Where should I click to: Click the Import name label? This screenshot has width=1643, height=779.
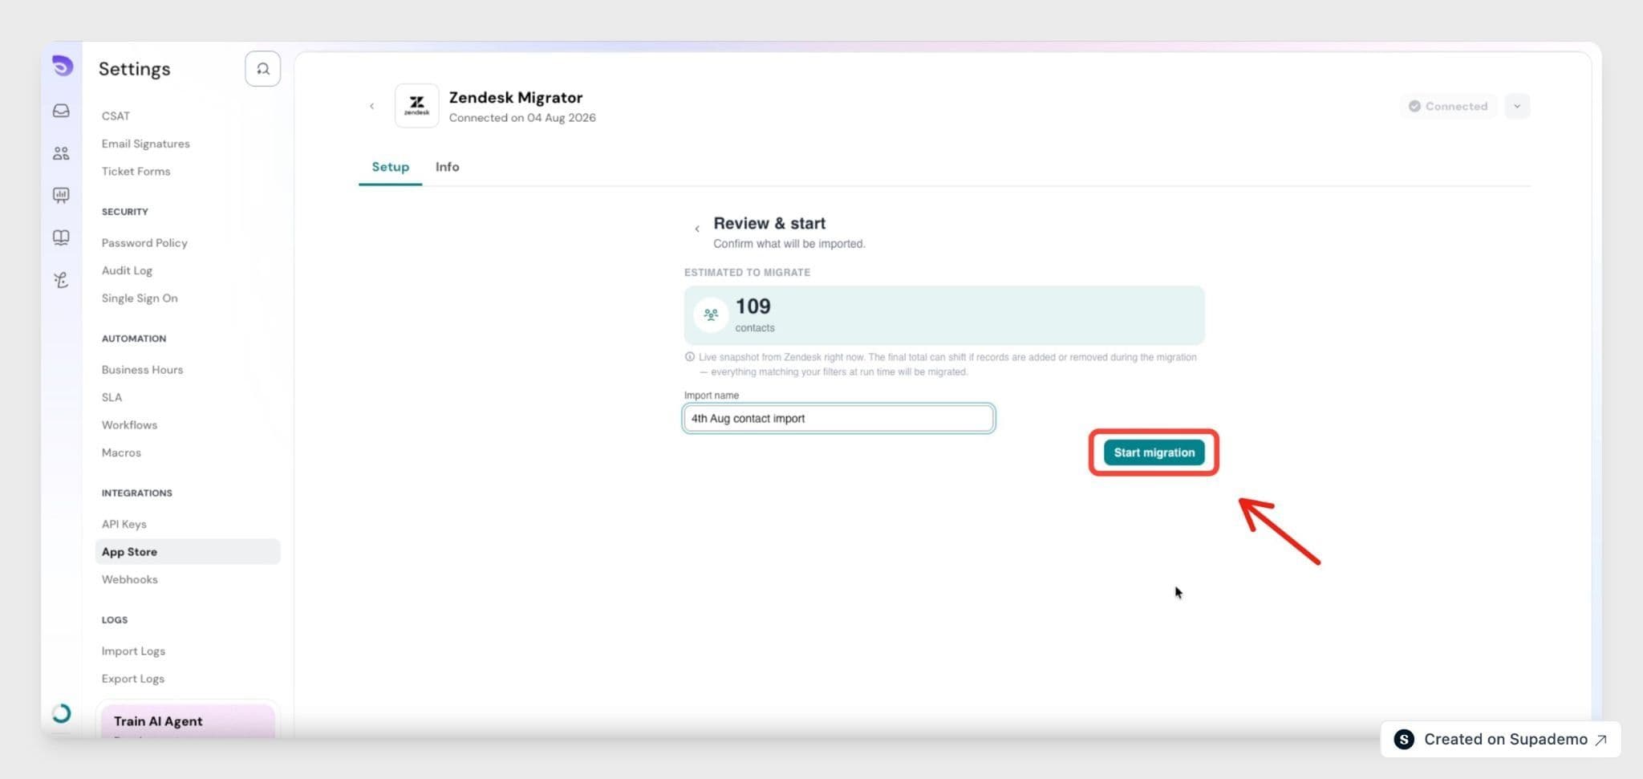coord(712,396)
